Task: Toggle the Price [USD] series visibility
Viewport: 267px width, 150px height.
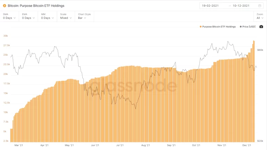Action: click(x=249, y=26)
